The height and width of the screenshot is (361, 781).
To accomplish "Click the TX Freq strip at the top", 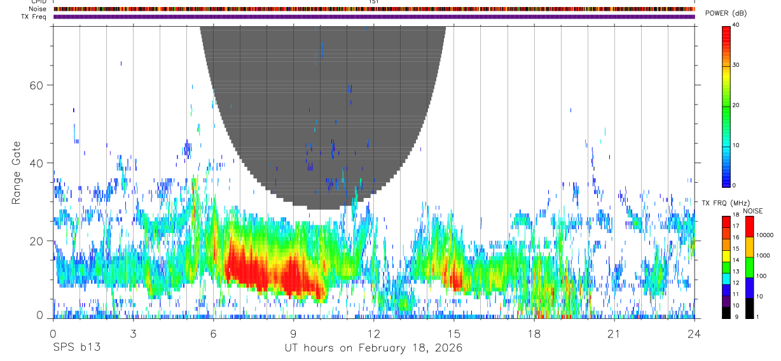I will pyautogui.click(x=374, y=17).
